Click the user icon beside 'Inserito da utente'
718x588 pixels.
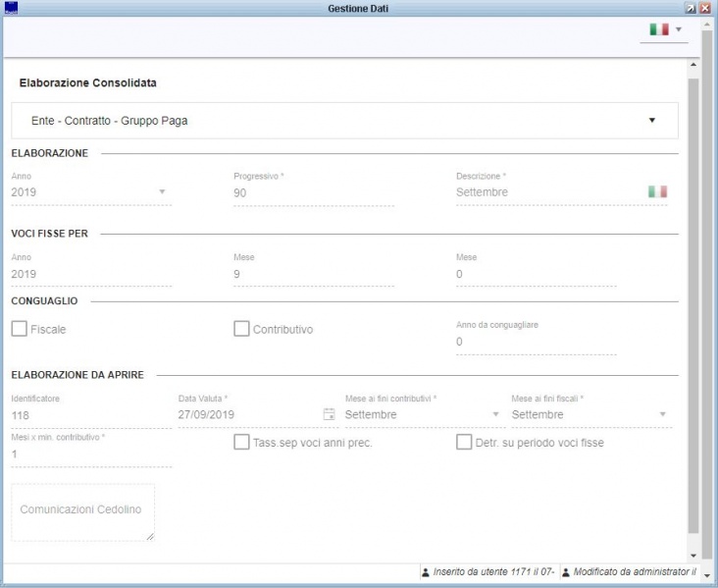click(425, 571)
